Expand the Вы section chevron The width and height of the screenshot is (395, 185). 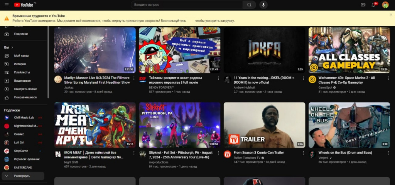tap(12, 47)
